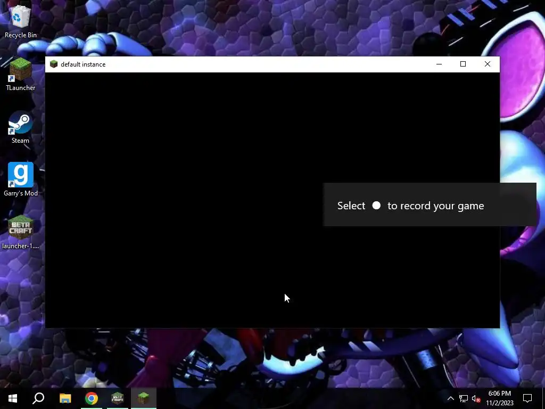The width and height of the screenshot is (545, 409).
Task: Click the record circle in Game Bar tip
Action: [376, 206]
